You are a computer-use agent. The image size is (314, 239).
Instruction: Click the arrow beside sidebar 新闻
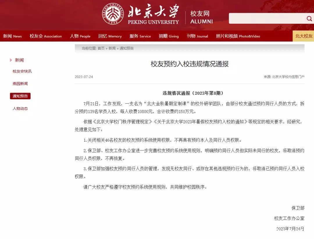click(11, 60)
